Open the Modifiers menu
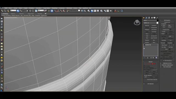The image size is (176, 99). click(32, 8)
